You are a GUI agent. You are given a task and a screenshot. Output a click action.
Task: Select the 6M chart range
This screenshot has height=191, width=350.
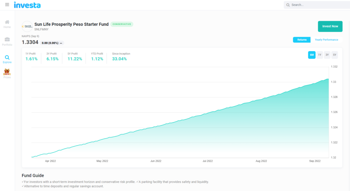coord(312,55)
